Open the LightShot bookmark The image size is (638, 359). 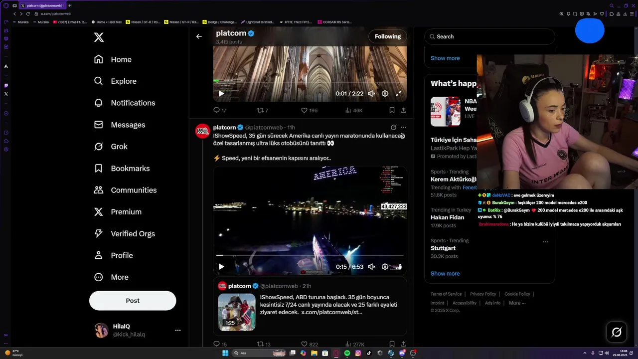pyautogui.click(x=258, y=22)
